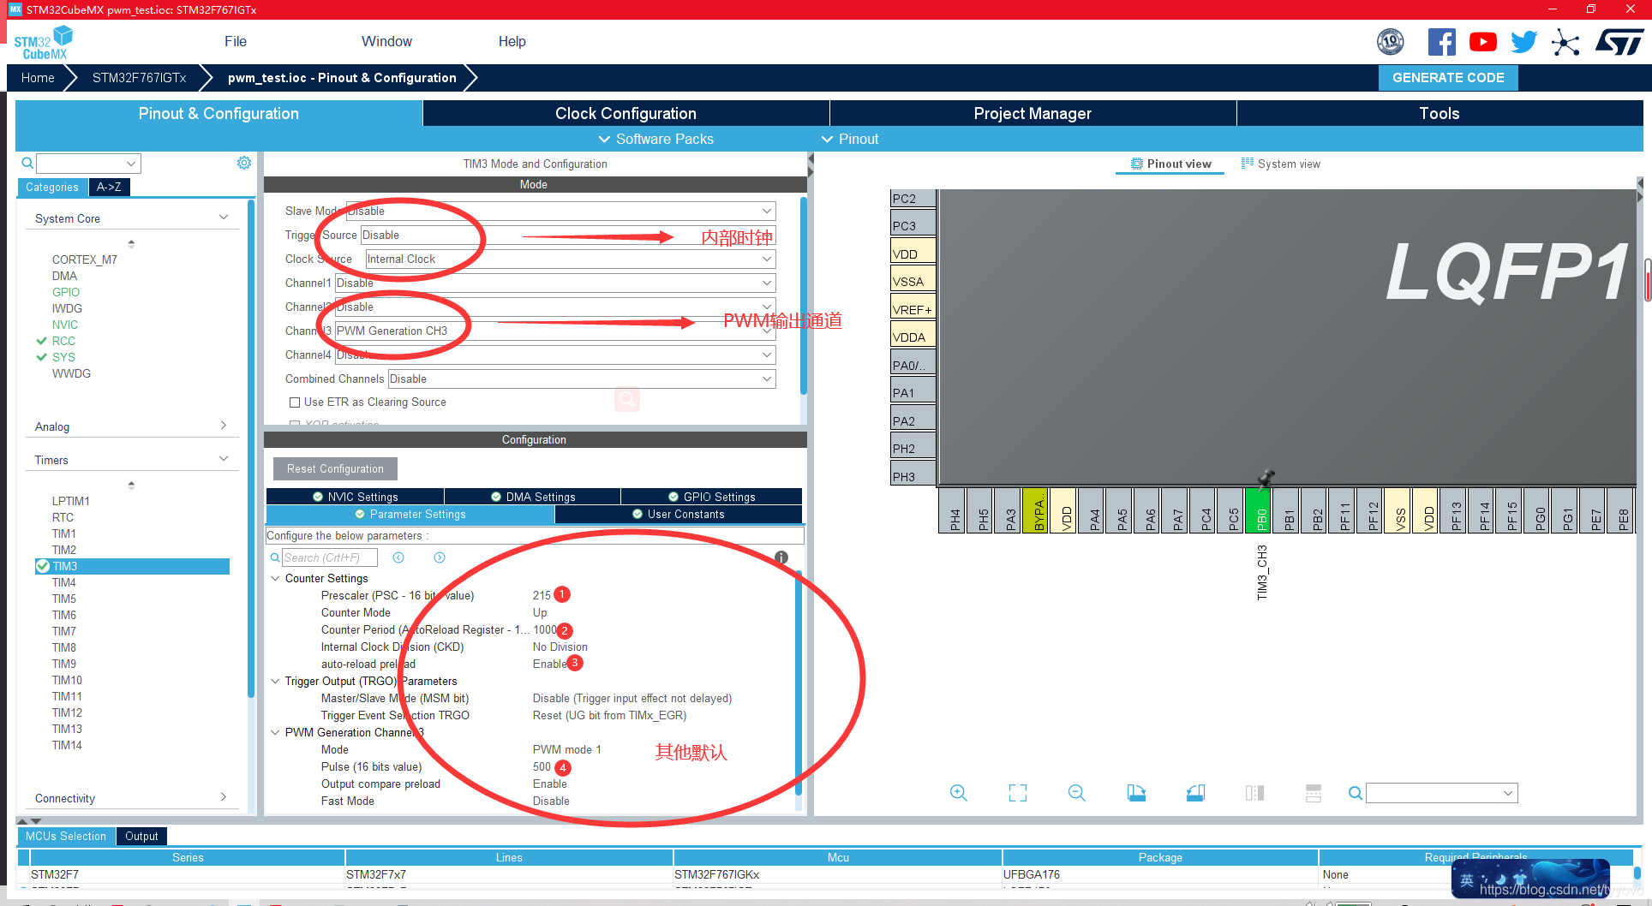This screenshot has height=906, width=1652.
Task: Open the Output tab
Action: tap(141, 836)
